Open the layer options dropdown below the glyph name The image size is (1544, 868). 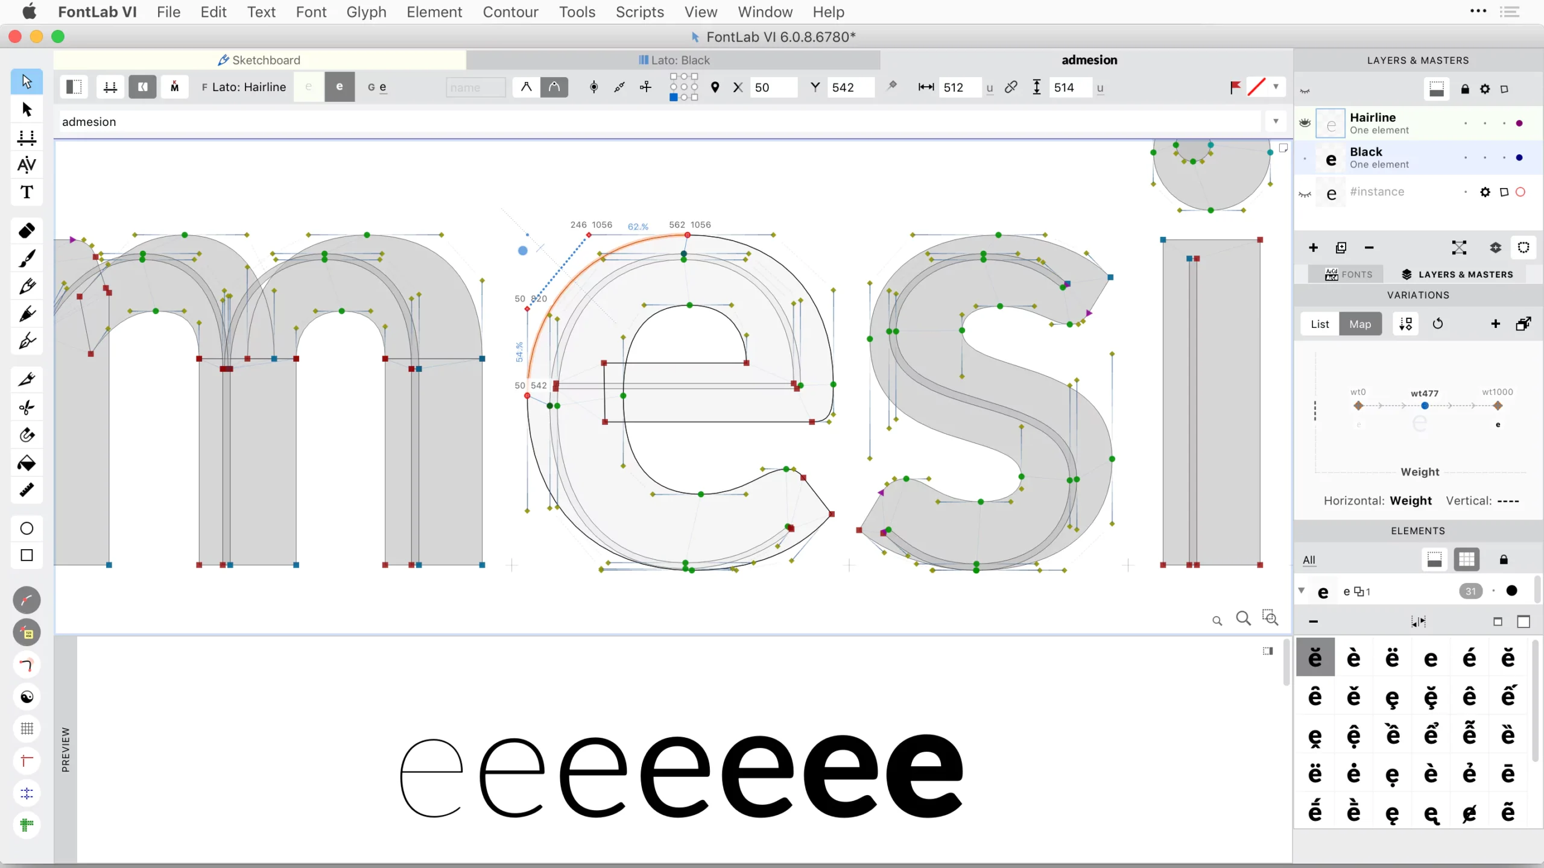point(1276,121)
